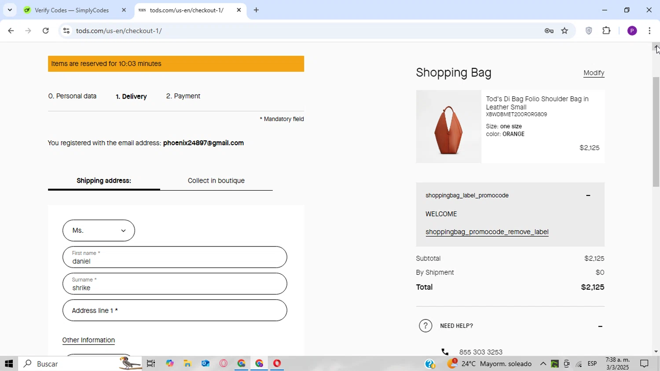
Task: Open the shield extension icon
Action: click(x=589, y=31)
